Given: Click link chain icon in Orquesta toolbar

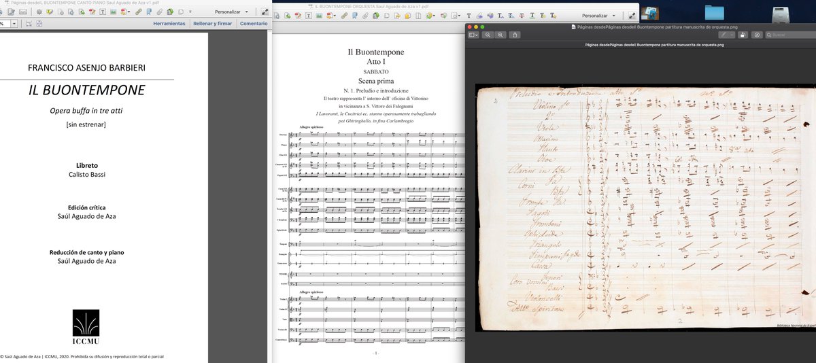Looking at the screenshot, I should click(344, 16).
